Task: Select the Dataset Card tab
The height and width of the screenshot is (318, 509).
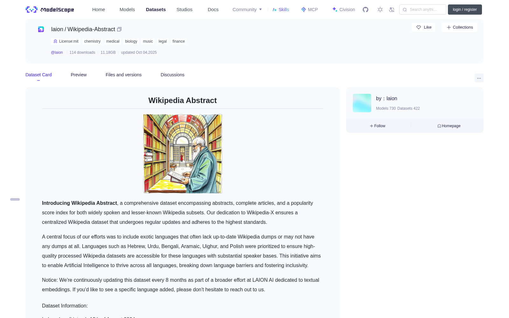Action: [x=38, y=75]
